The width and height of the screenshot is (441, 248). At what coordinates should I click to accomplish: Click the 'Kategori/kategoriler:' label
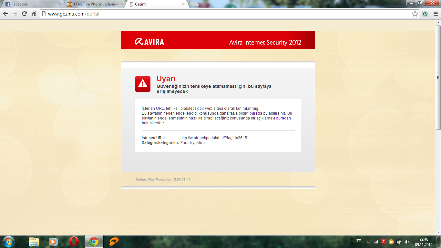(160, 143)
